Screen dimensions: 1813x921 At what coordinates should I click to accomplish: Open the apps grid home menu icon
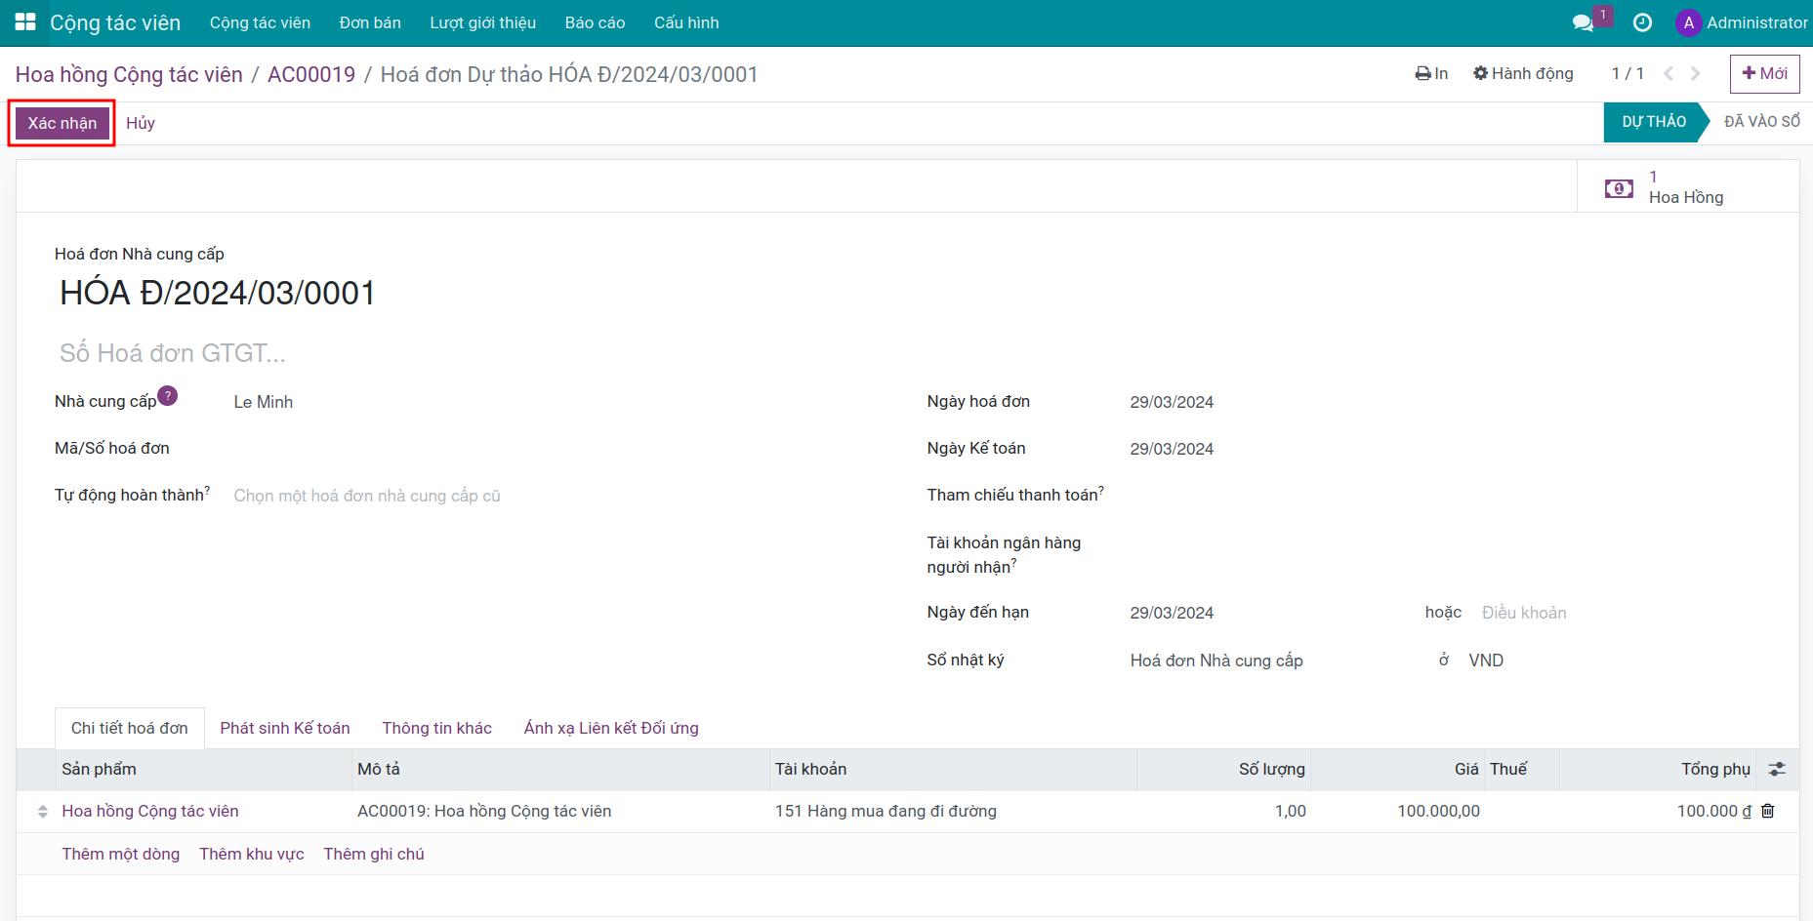point(25,22)
